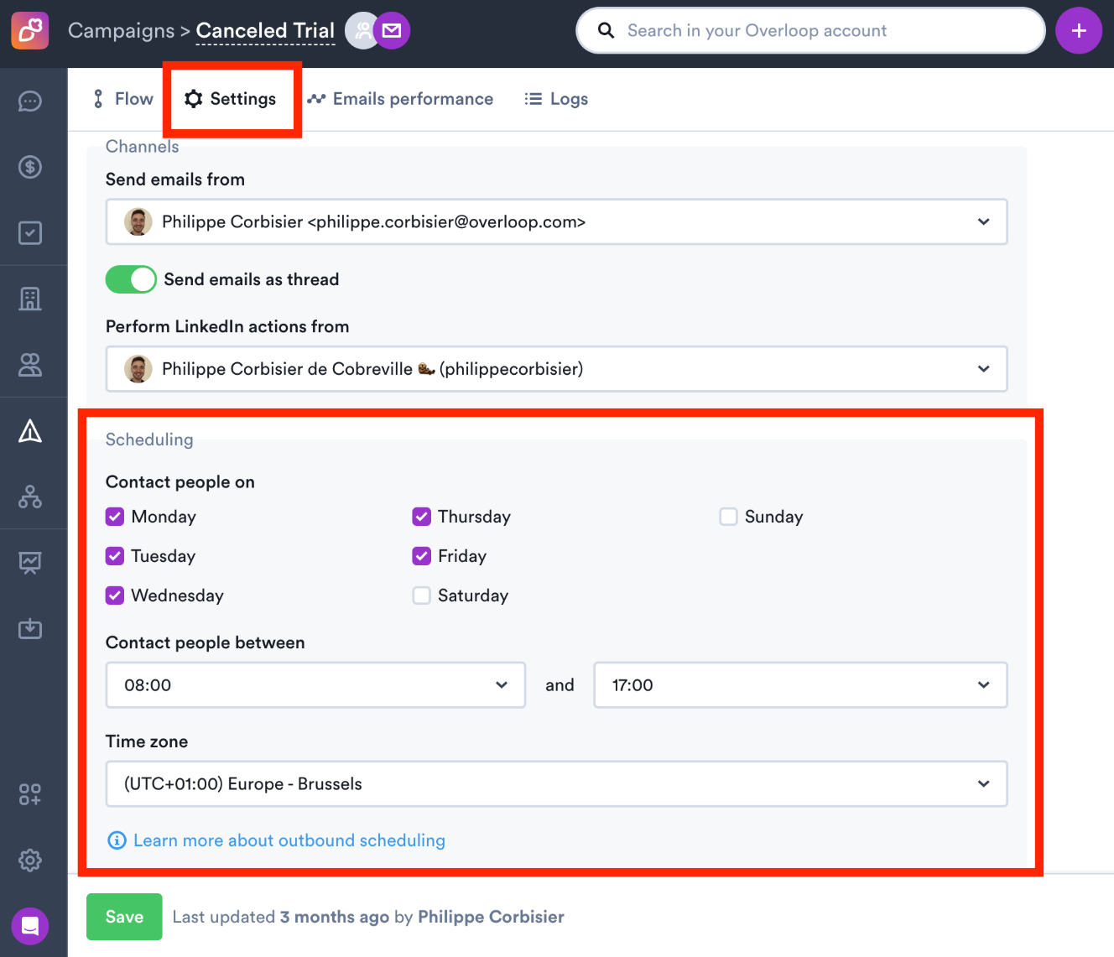Open the companies building sidebar icon
1114x957 pixels.
click(30, 299)
